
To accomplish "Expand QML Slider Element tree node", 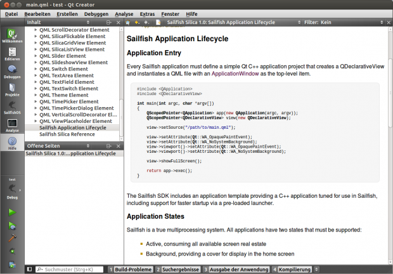I will [x=34, y=56].
